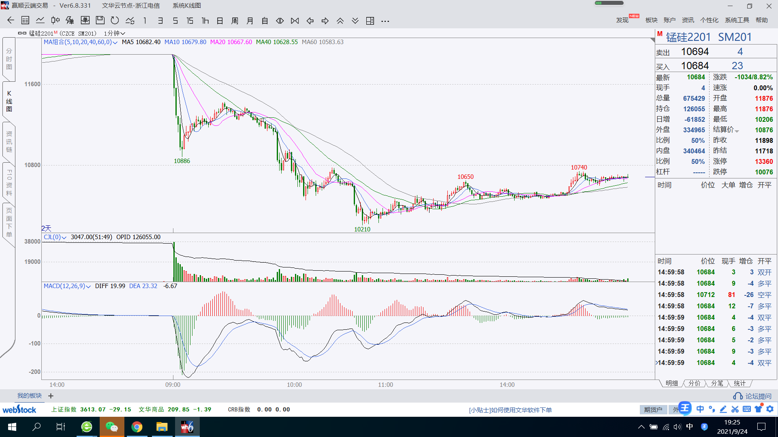Switch to 1-hour period button
778x437 pixels.
click(205, 21)
